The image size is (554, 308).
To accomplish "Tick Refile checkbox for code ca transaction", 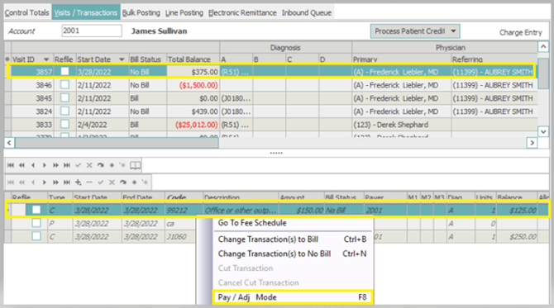I will point(36,223).
